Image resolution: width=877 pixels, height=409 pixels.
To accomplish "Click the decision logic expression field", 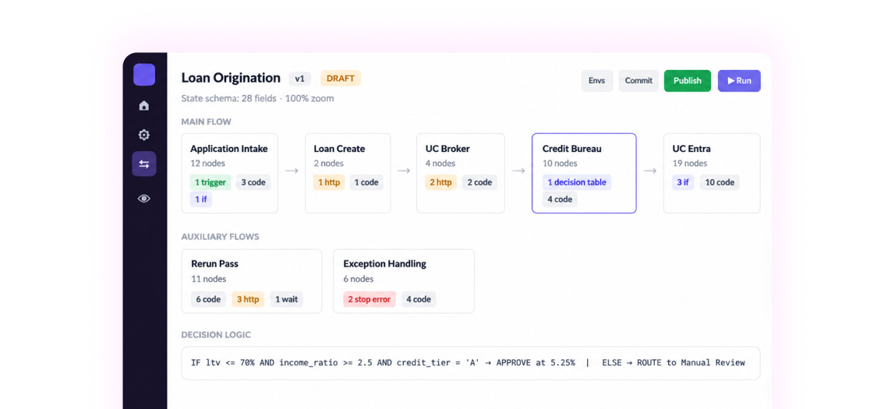I will [x=471, y=363].
